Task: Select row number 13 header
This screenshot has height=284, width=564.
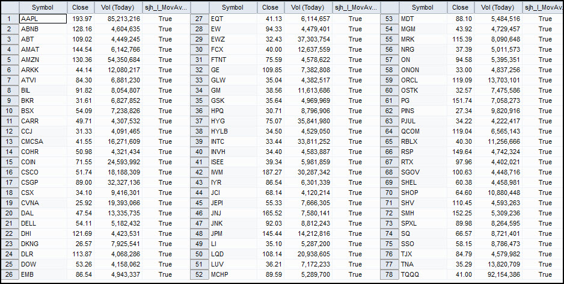Action: [10, 141]
